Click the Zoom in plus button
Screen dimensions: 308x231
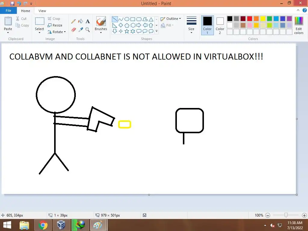coord(304,215)
